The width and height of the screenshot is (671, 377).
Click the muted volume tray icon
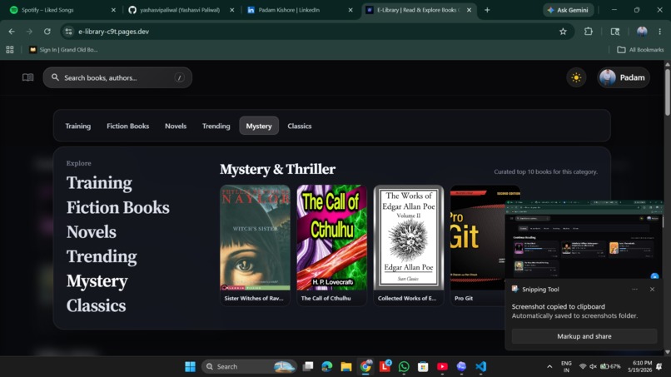593,367
